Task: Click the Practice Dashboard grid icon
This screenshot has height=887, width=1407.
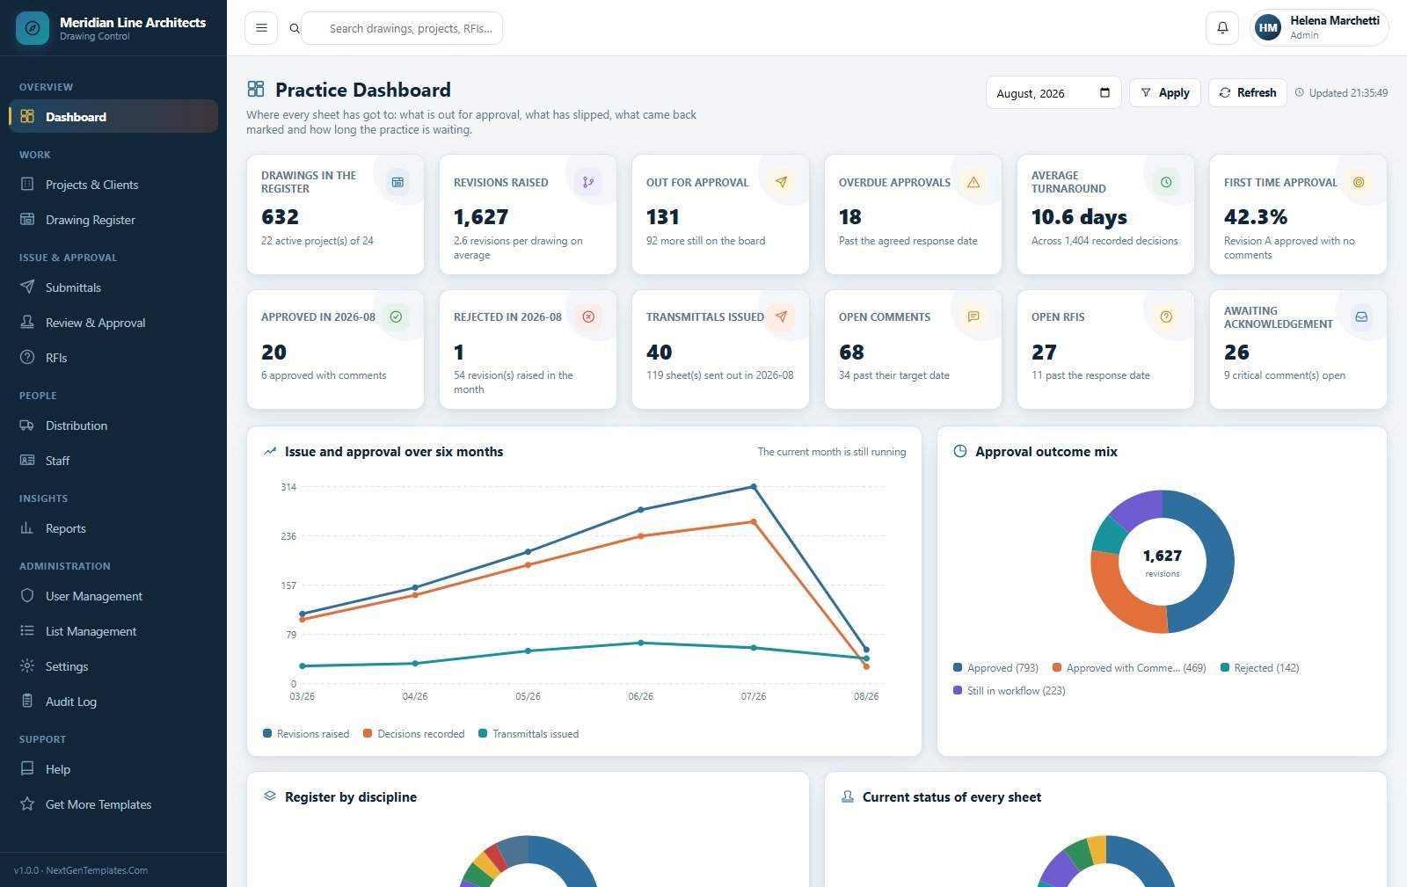Action: point(256,89)
